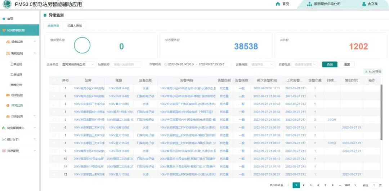Click the 查询 search button
The image size is (389, 191).
coord(330,65)
